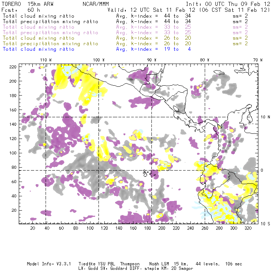Click the x-axis tick label '260'

[x=205, y=228]
